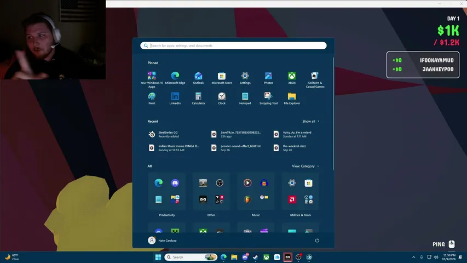Launch Snipping Tool from pinned apps
Image resolution: width=467 pixels, height=263 pixels.
pyautogui.click(x=268, y=99)
